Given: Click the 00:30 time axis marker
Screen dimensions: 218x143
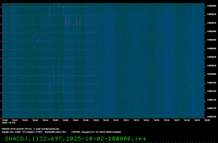Looking at the screenshot, I should tap(106, 120).
